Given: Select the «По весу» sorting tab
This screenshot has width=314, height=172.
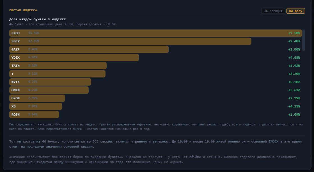Looking at the screenshot, I should pos(295,11).
